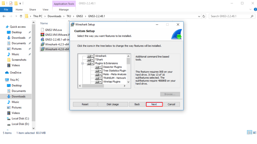Switch to large icons view in status bar
This screenshot has width=257, height=144.
click(x=254, y=132)
